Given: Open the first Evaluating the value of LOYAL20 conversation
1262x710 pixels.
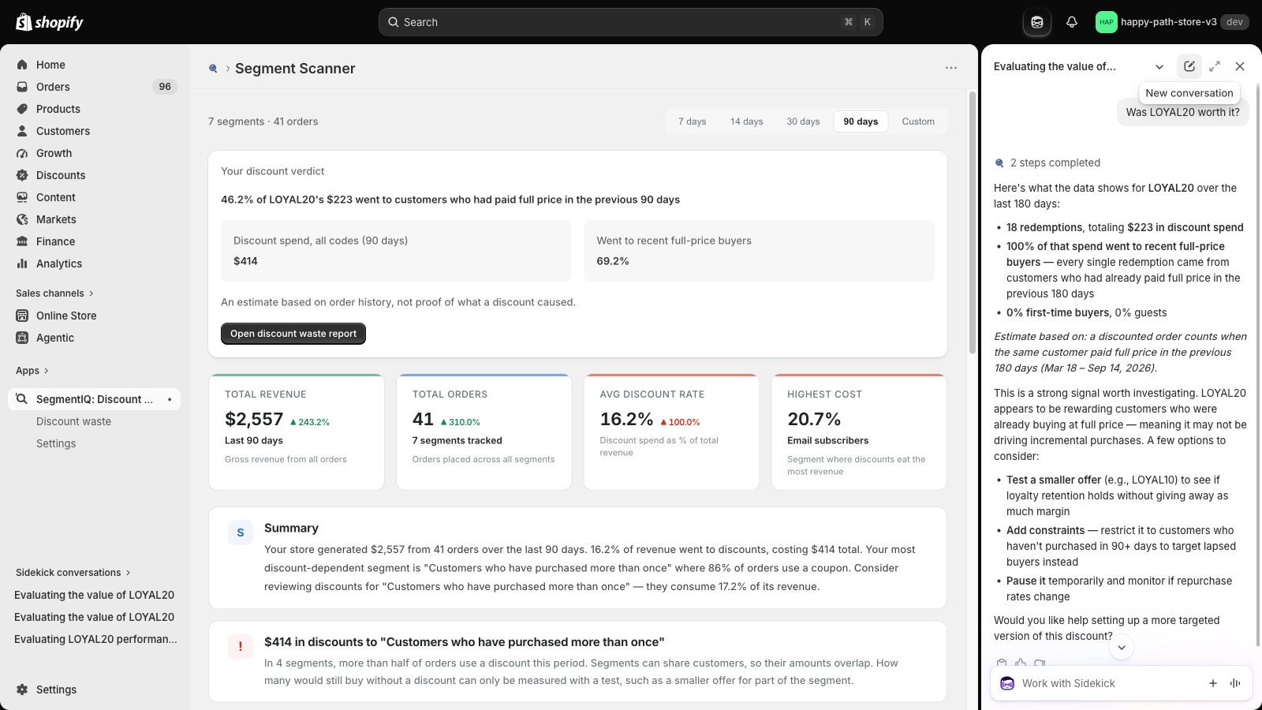Looking at the screenshot, I should 95,595.
